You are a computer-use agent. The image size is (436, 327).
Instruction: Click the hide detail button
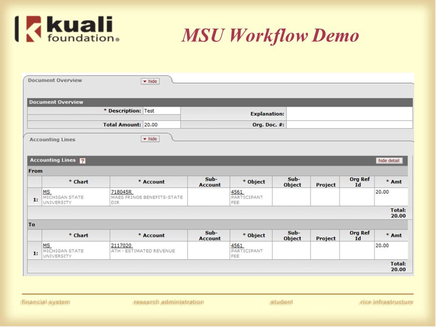389,161
